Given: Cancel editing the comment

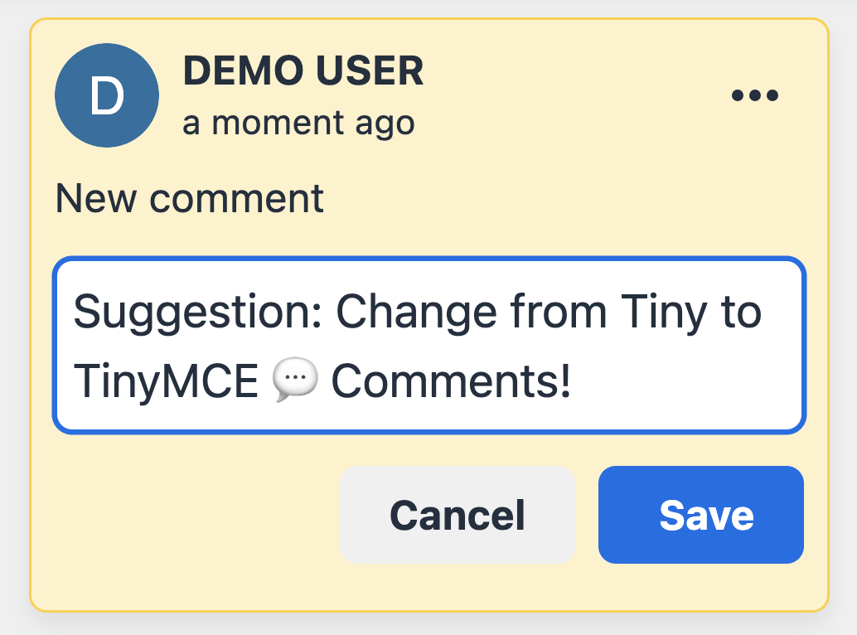Looking at the screenshot, I should point(457,515).
